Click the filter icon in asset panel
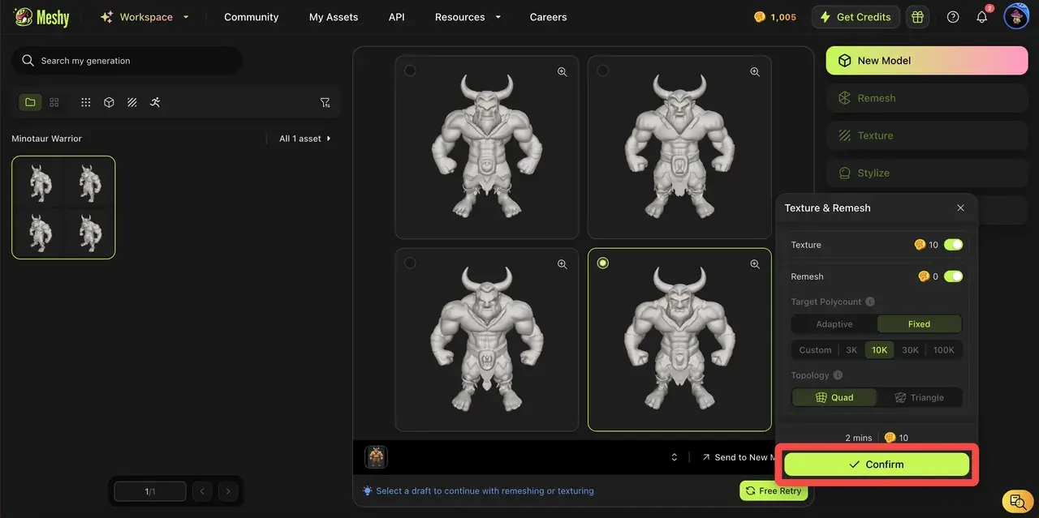 click(x=325, y=102)
